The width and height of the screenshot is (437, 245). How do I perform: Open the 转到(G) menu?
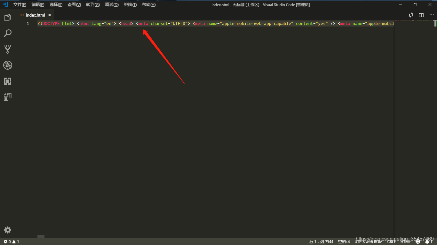pos(93,4)
